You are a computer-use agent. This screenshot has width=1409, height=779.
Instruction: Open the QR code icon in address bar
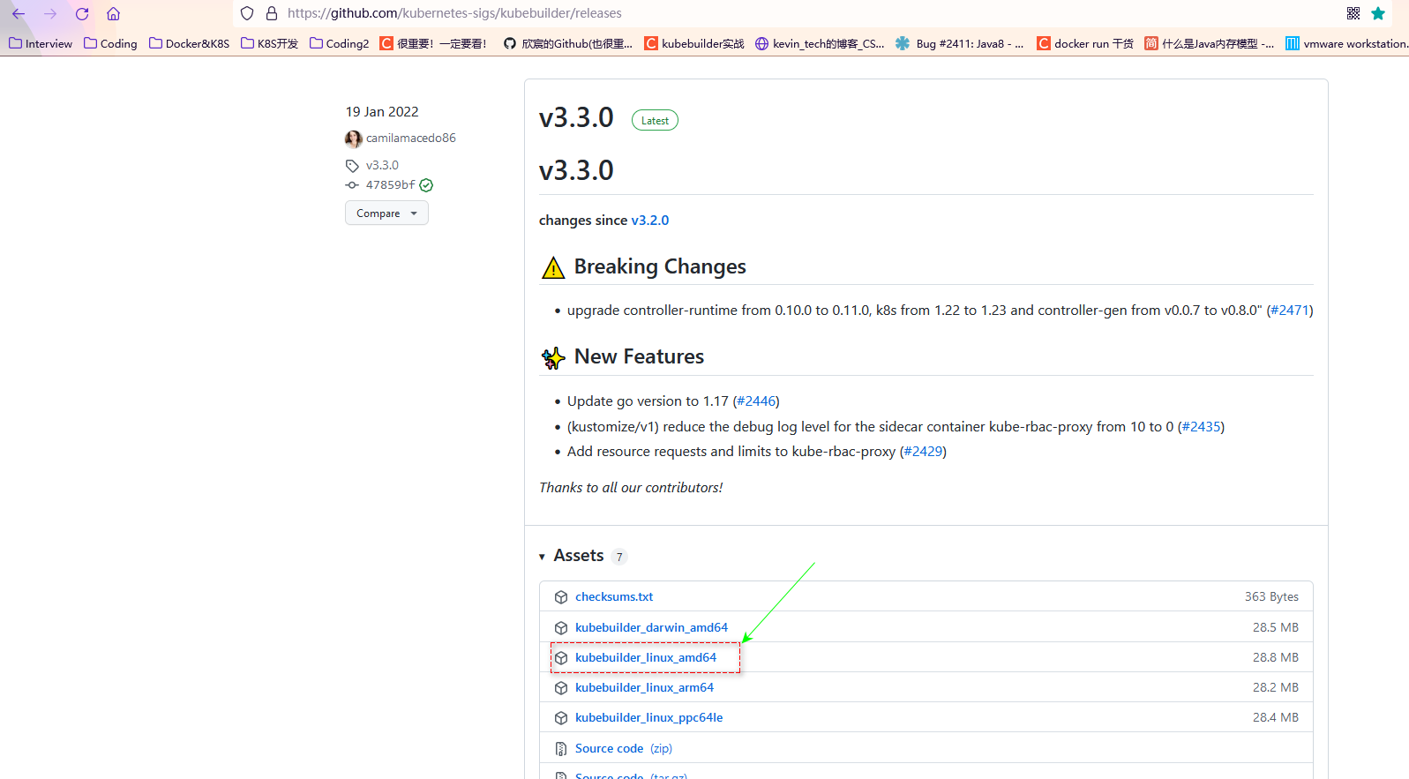pos(1353,13)
